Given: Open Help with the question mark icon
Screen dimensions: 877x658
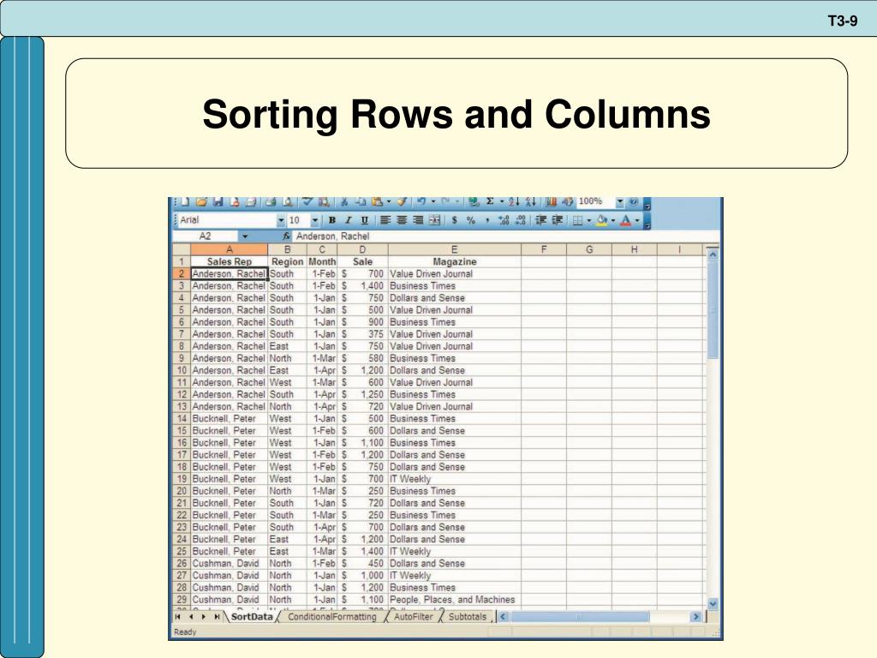Looking at the screenshot, I should point(633,202).
